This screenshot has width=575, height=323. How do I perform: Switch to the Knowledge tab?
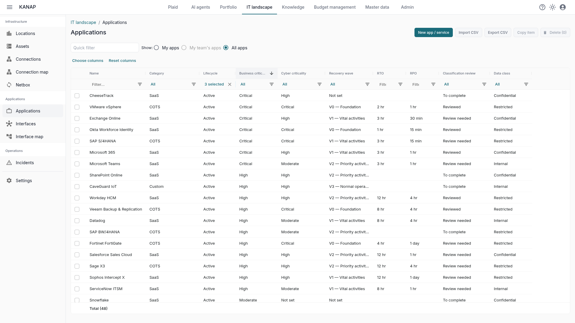(x=293, y=7)
